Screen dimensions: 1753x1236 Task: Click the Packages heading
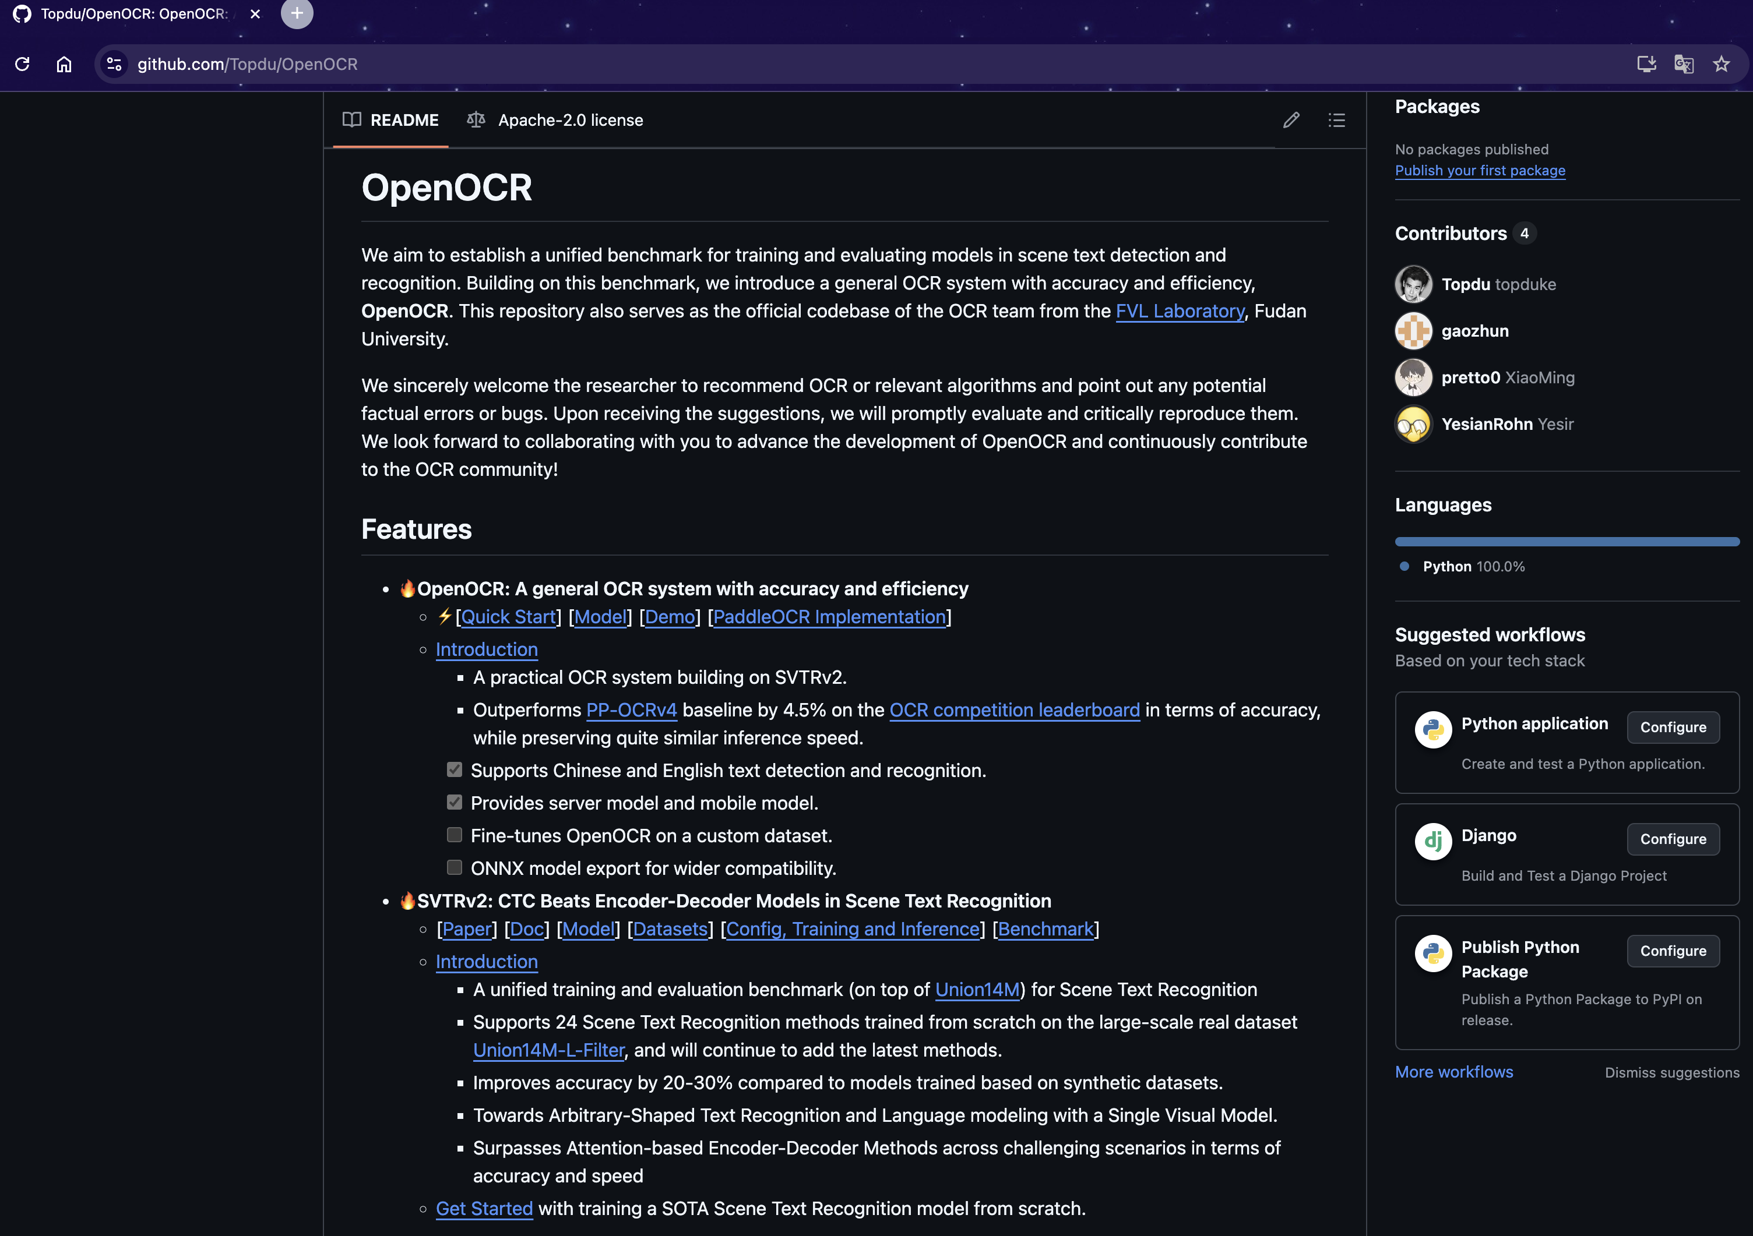(x=1437, y=106)
